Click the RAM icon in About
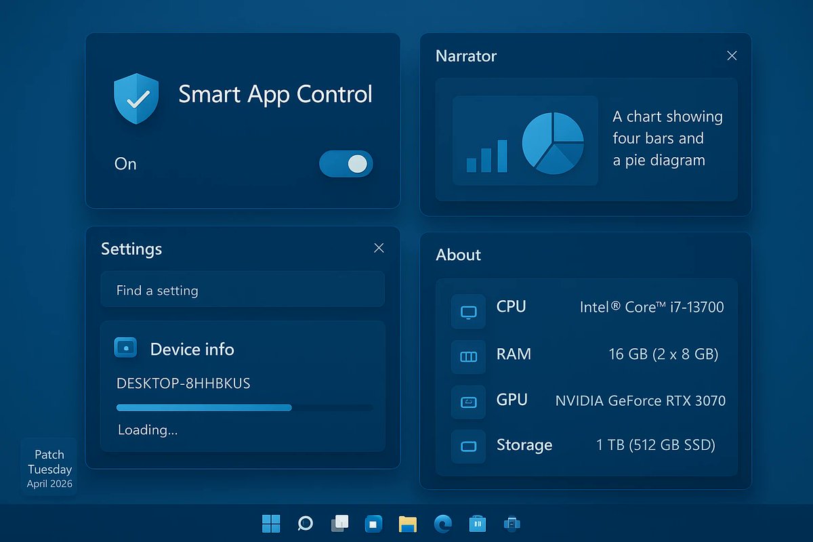Image resolution: width=813 pixels, height=542 pixels. (x=468, y=356)
